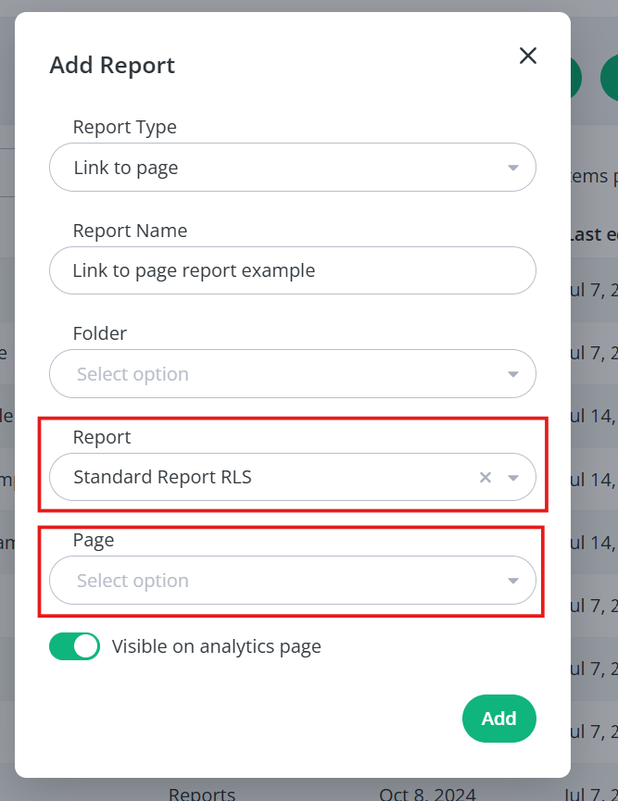Open the Folder dropdown arrow

coord(512,374)
